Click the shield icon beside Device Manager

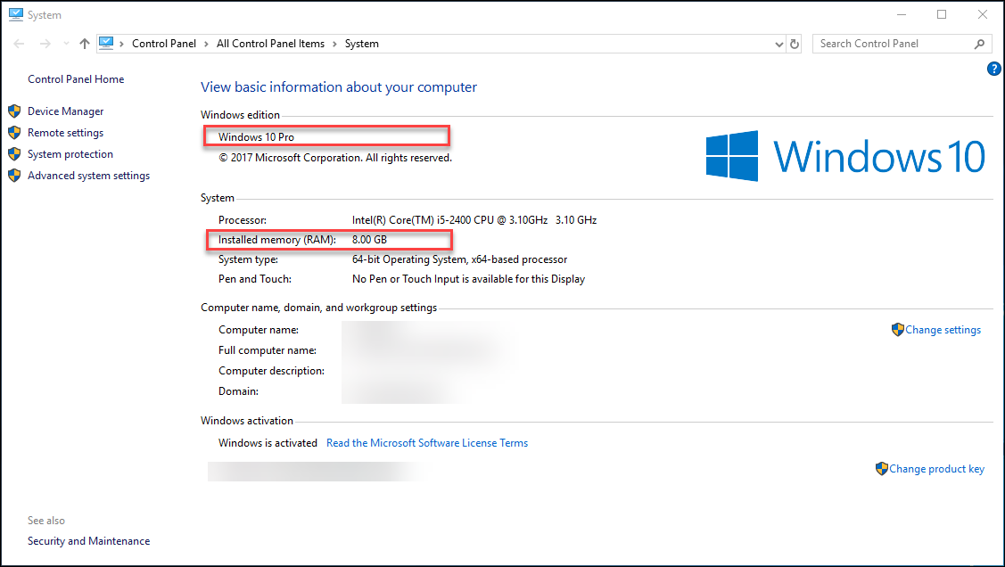pos(14,111)
